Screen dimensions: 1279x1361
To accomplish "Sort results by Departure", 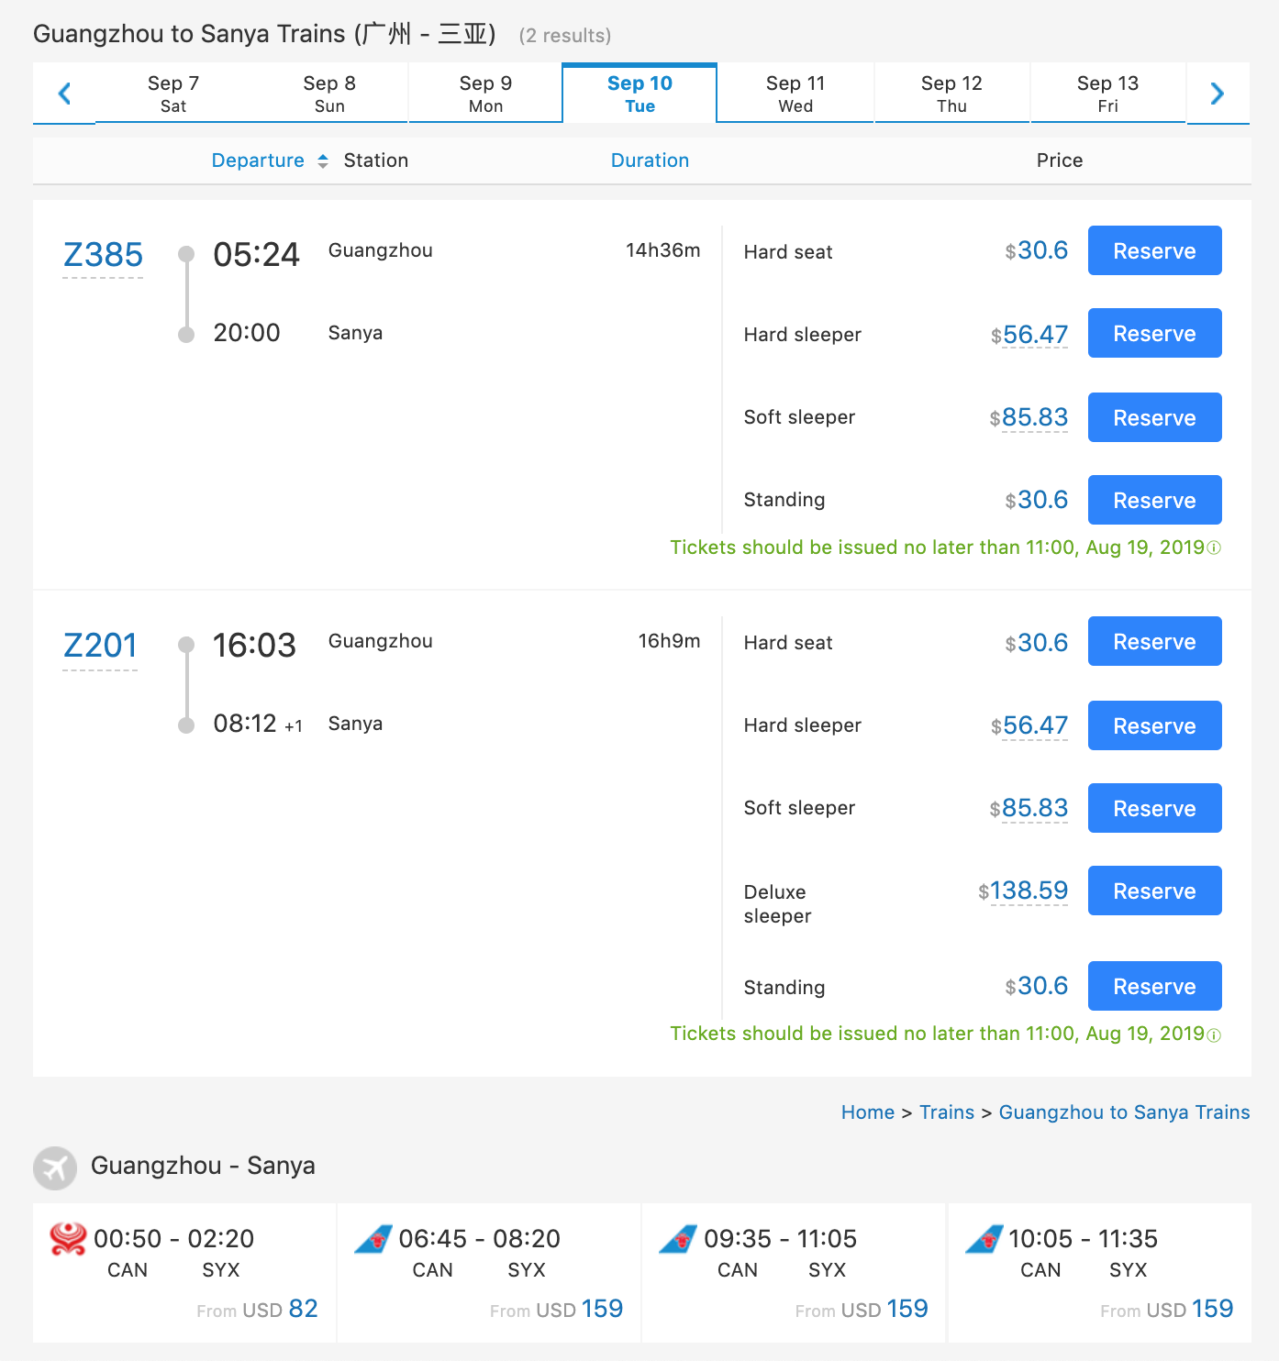I will (258, 160).
